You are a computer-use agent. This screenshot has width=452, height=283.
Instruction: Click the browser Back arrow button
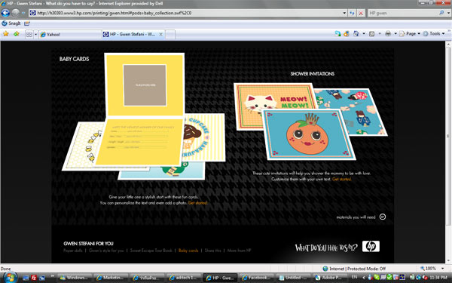(5, 13)
